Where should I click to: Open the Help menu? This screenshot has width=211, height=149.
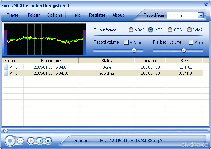(x=76, y=15)
